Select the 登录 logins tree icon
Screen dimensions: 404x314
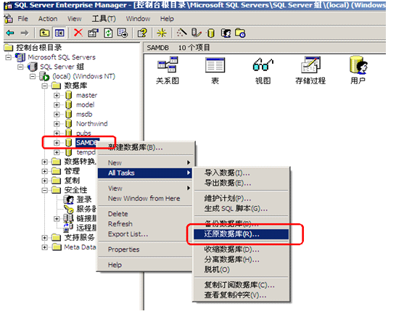(x=69, y=199)
